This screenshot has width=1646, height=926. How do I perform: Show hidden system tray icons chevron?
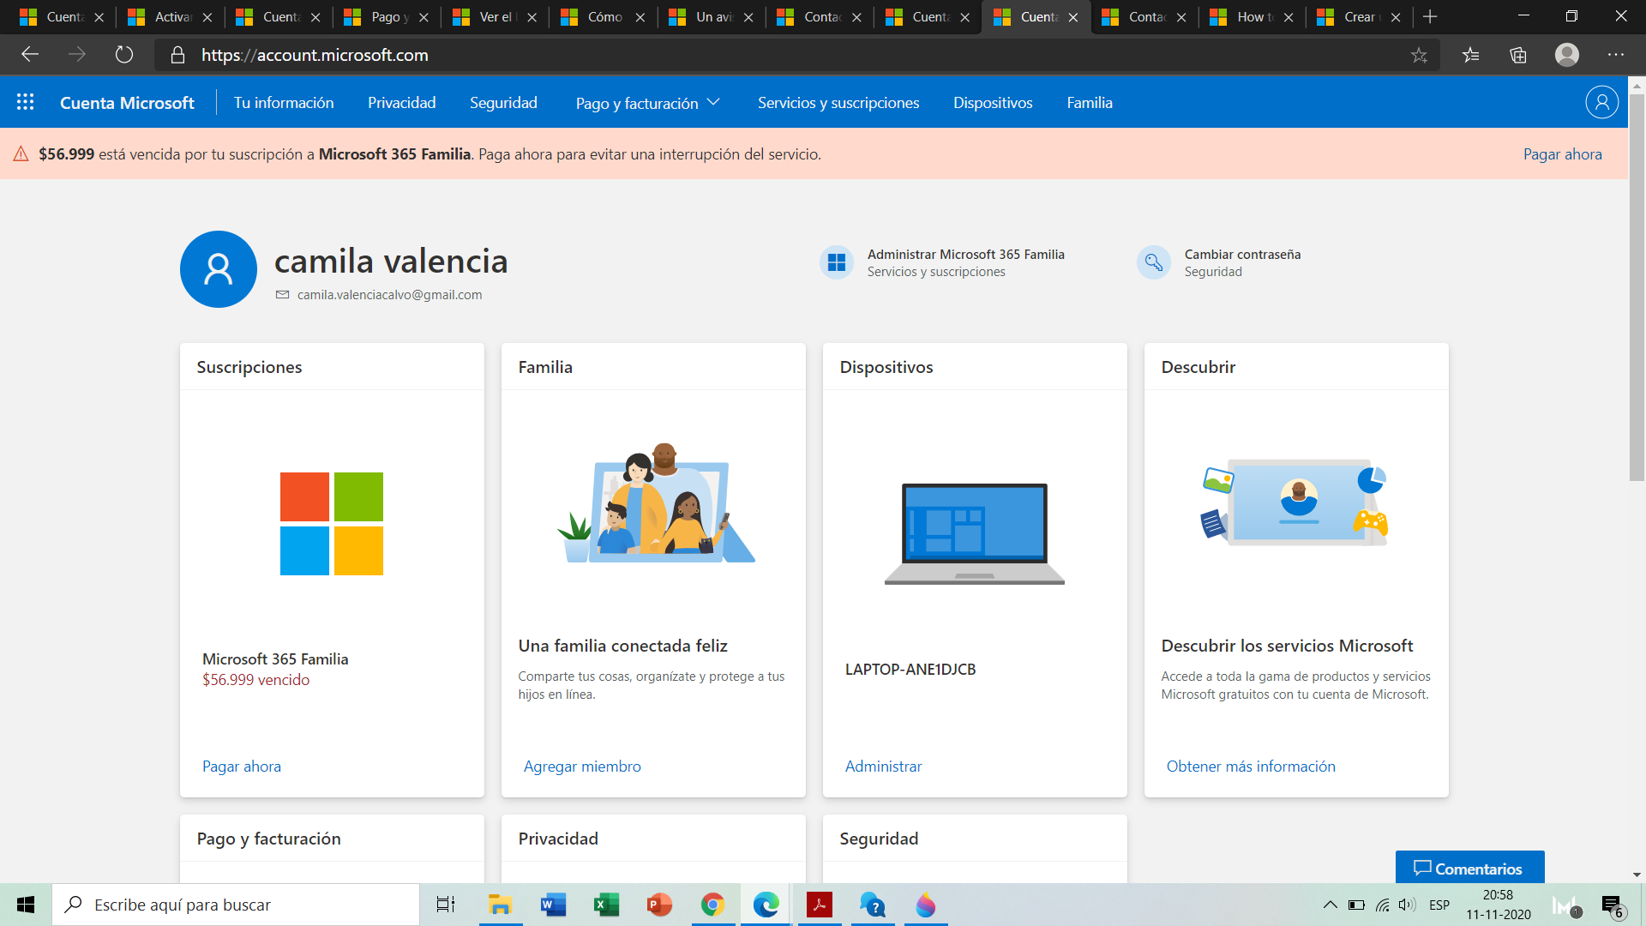click(x=1330, y=905)
